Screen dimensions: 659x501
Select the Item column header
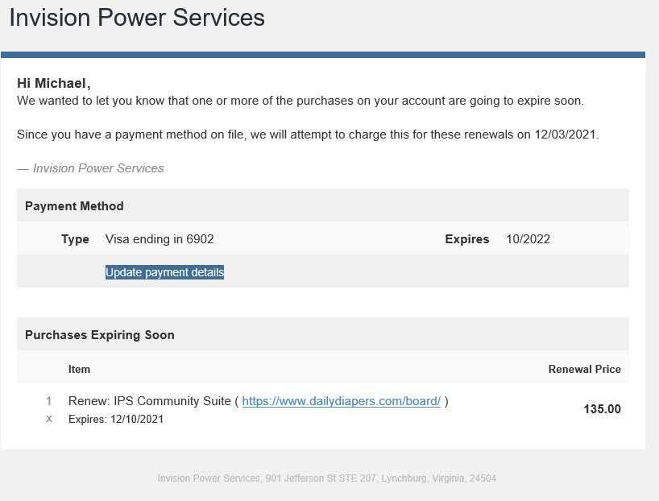point(79,369)
